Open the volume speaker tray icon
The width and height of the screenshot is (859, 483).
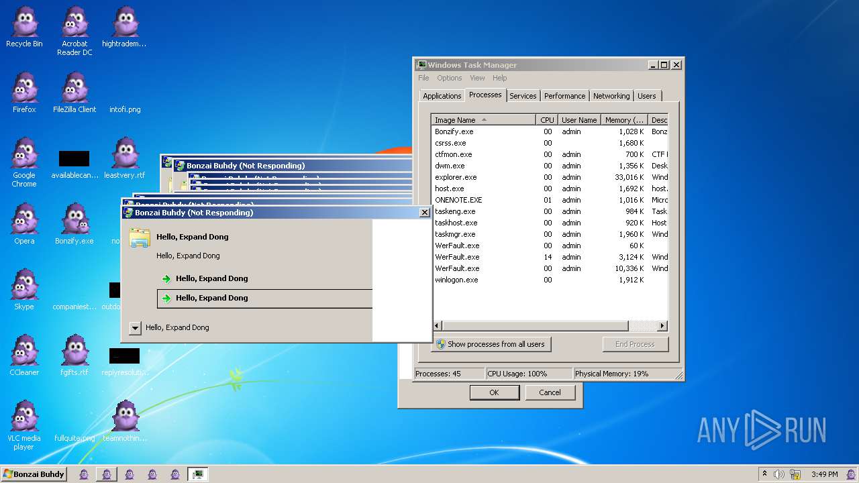[779, 474]
